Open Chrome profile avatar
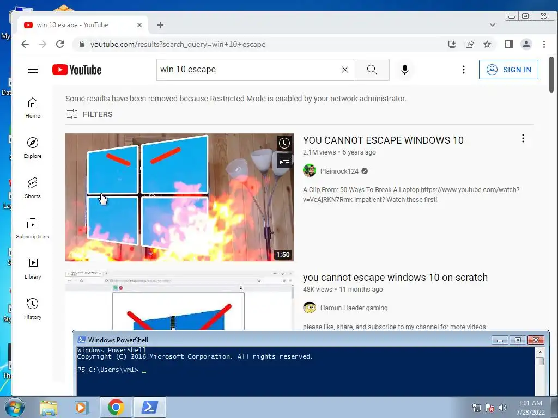This screenshot has width=558, height=418. coord(526,44)
